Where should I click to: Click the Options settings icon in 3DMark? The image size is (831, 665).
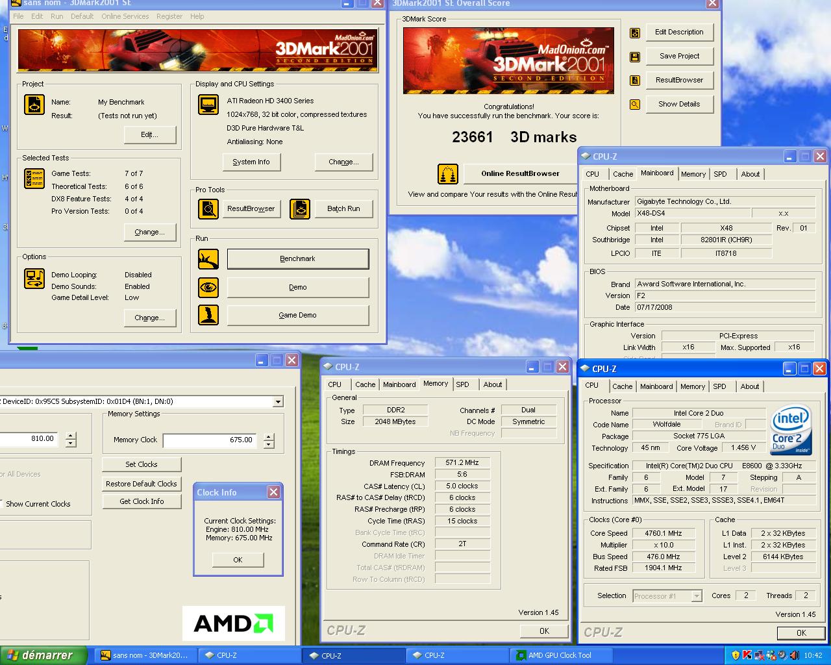pyautogui.click(x=34, y=279)
